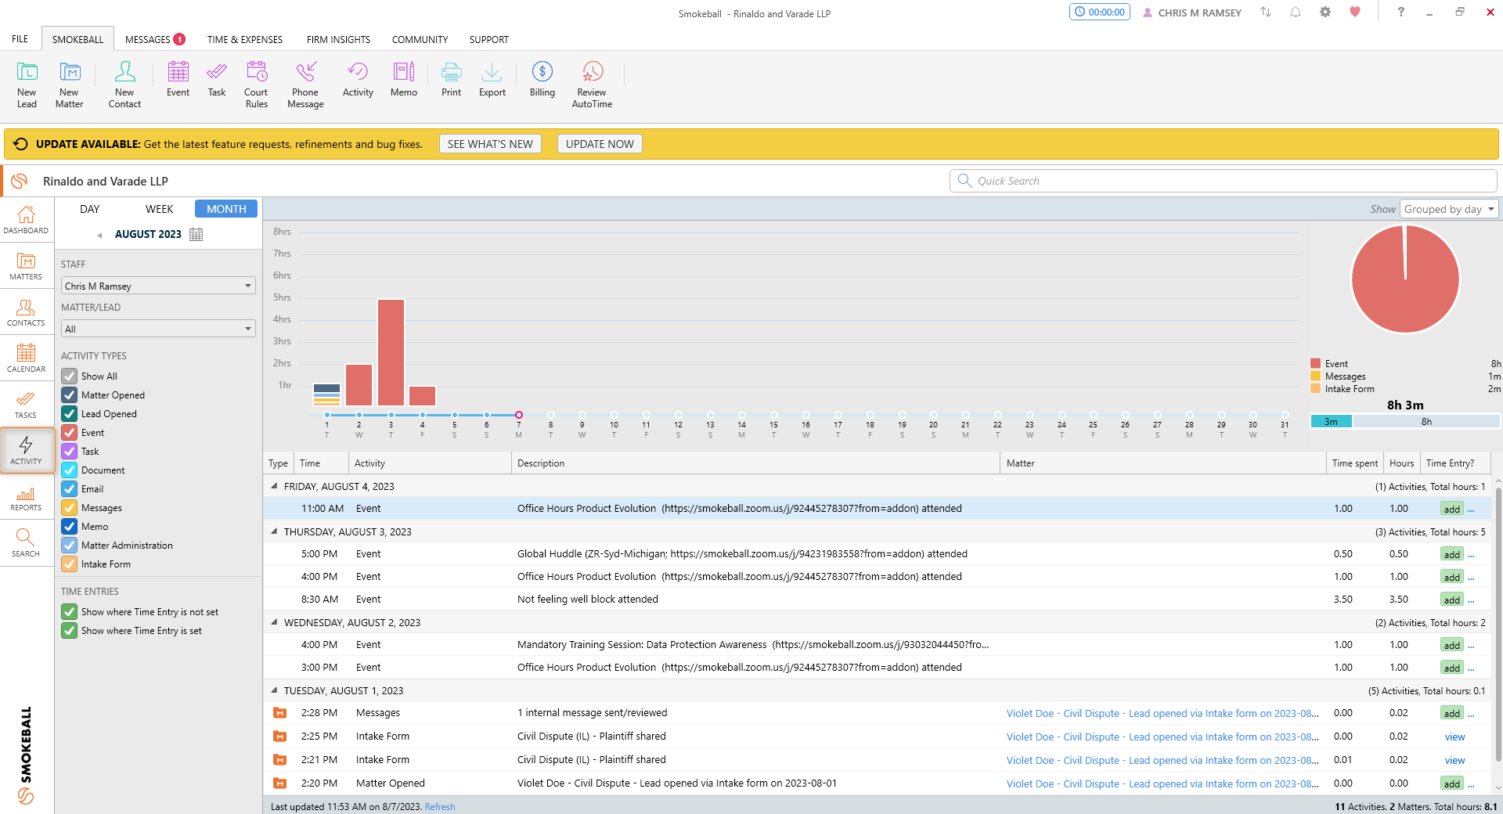Click the August 3 bar in chart
This screenshot has width=1503, height=814.
391,352
